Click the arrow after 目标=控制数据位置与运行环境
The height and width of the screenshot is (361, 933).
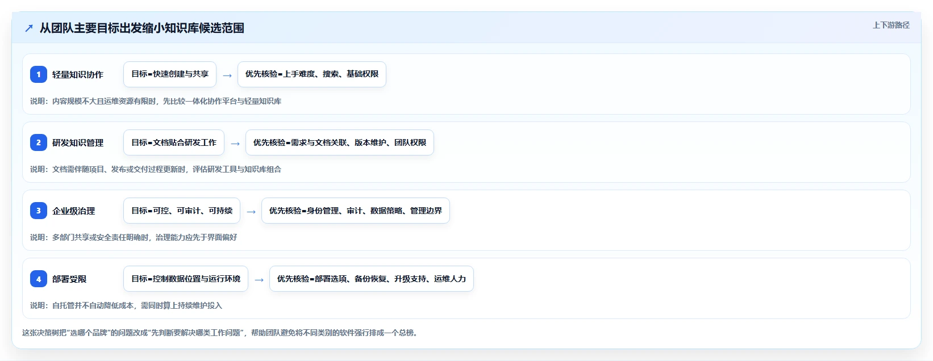pos(259,279)
